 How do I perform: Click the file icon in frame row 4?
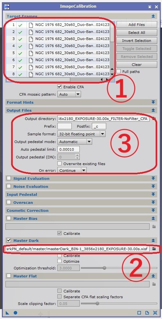(31, 46)
